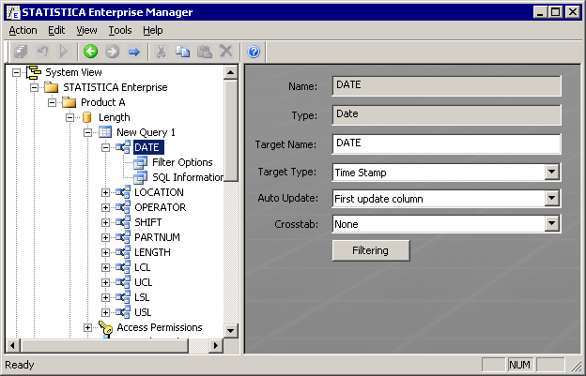Click the Filtering button
This screenshot has width=586, height=376.
pyautogui.click(x=372, y=250)
